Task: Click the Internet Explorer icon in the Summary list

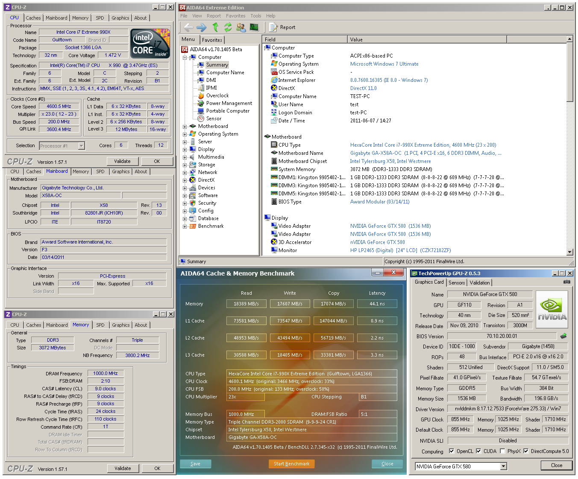Action: [x=274, y=80]
